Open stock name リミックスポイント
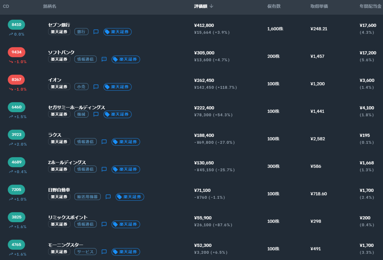 pyautogui.click(x=68, y=217)
